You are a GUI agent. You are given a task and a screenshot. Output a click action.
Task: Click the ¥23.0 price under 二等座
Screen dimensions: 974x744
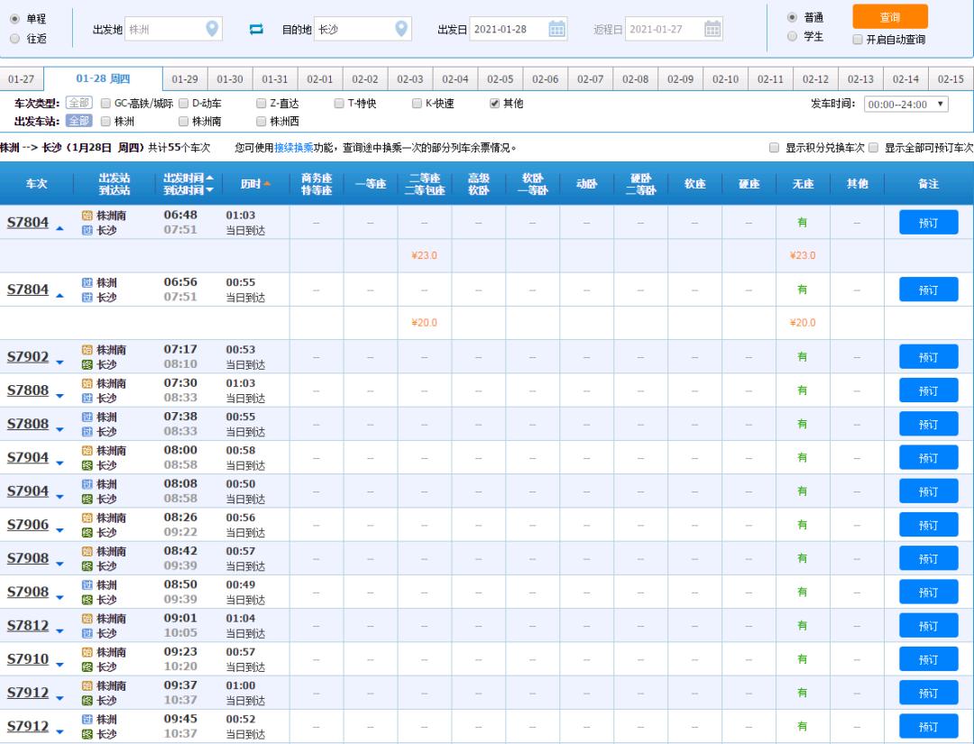[424, 255]
